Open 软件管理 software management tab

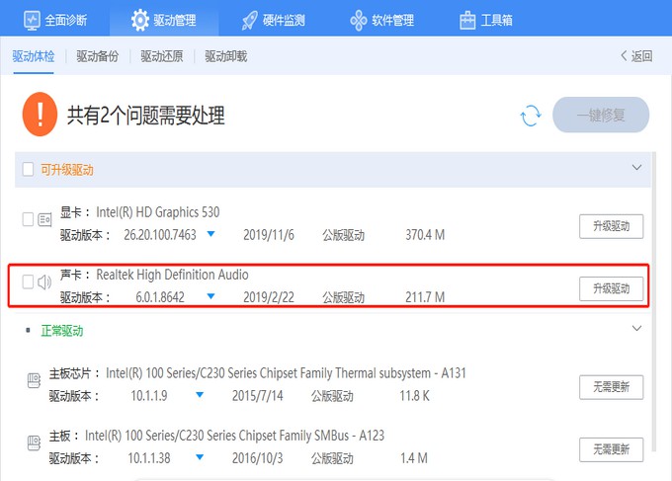[x=381, y=20]
